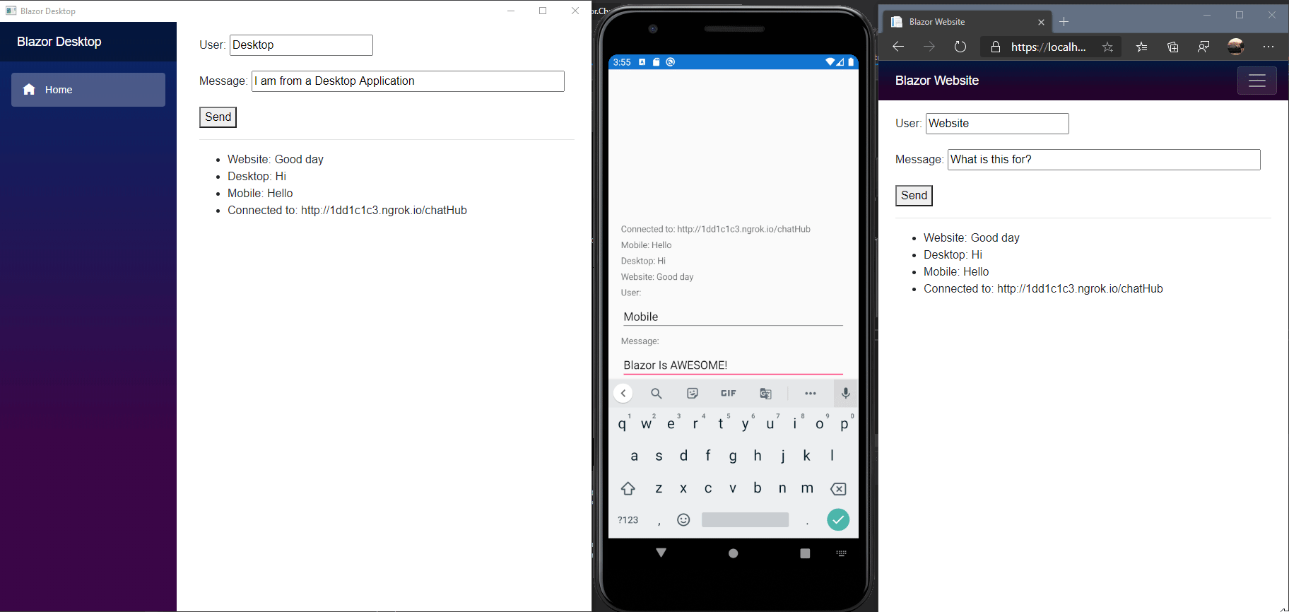
Task: Click Send on Blazor Website
Action: tap(914, 196)
